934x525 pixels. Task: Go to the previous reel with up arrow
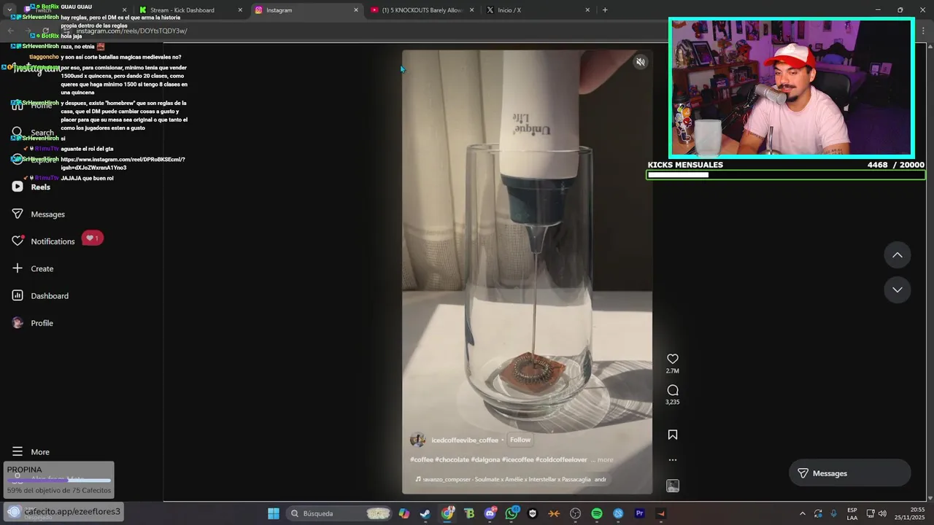898,255
